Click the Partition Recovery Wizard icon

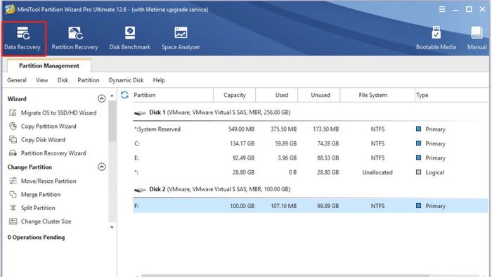click(x=13, y=153)
